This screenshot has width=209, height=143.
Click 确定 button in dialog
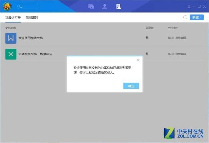pos(131,86)
